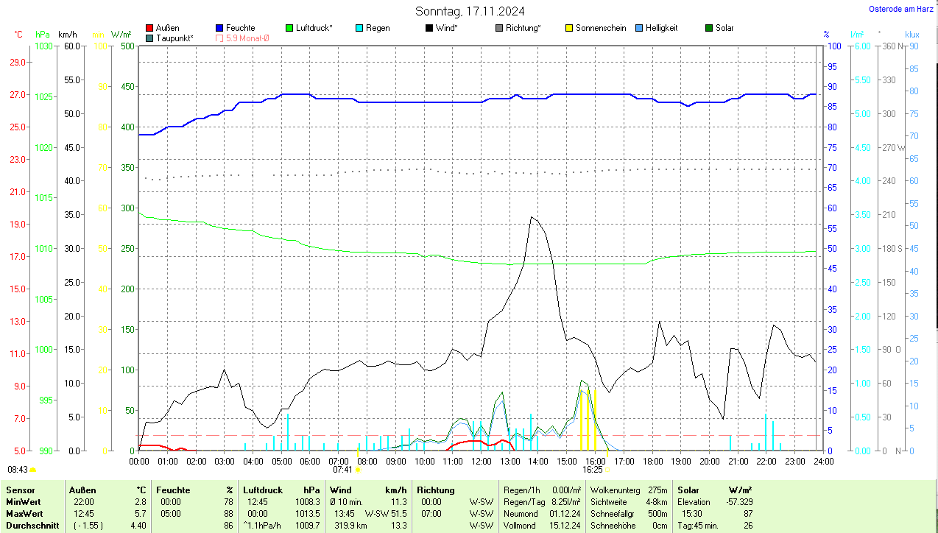Select the yellow Sonnenschein legend marker

coord(569,28)
